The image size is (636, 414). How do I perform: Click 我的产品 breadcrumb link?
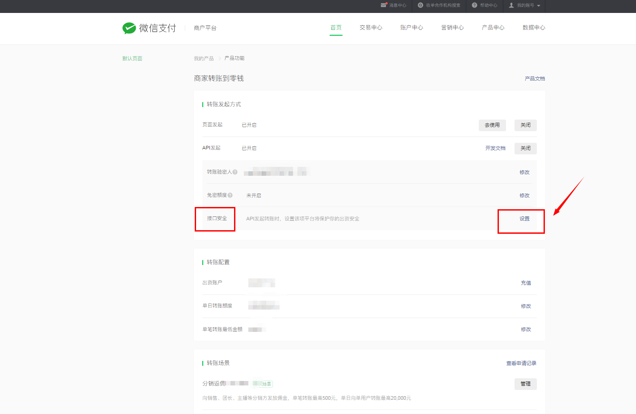coord(204,58)
